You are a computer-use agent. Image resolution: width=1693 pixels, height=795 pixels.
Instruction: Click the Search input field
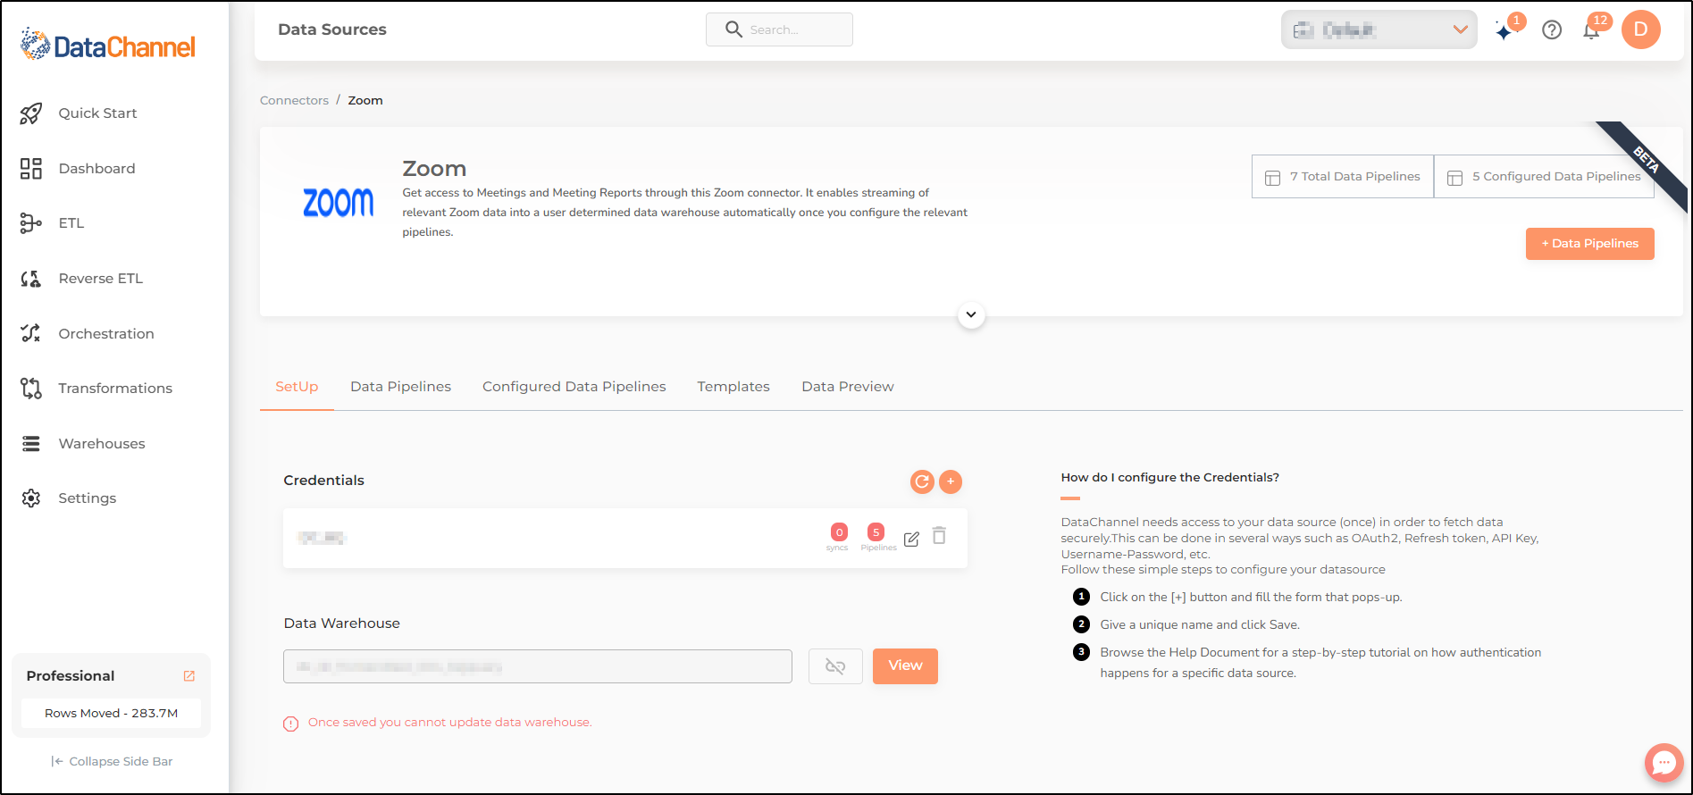coord(779,29)
